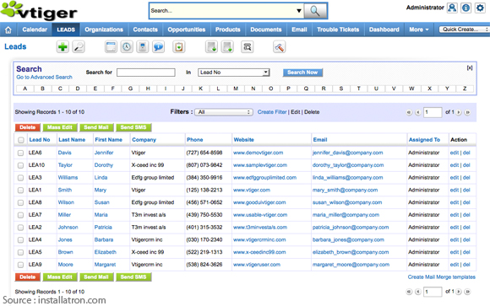
Task: Open Create Mail Merge templates link
Action: coord(442,277)
